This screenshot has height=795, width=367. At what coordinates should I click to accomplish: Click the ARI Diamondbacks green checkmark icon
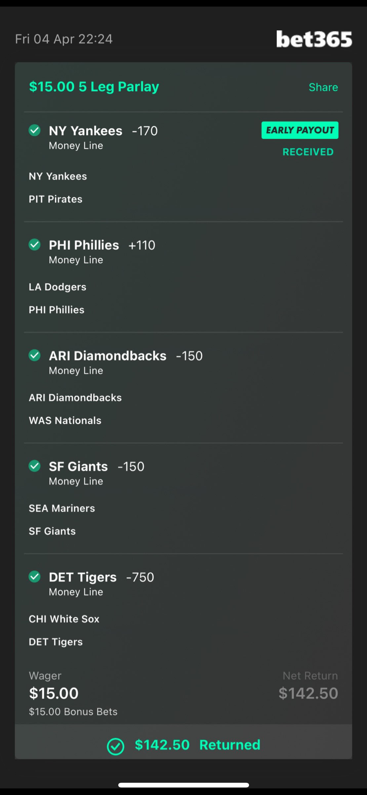point(35,355)
